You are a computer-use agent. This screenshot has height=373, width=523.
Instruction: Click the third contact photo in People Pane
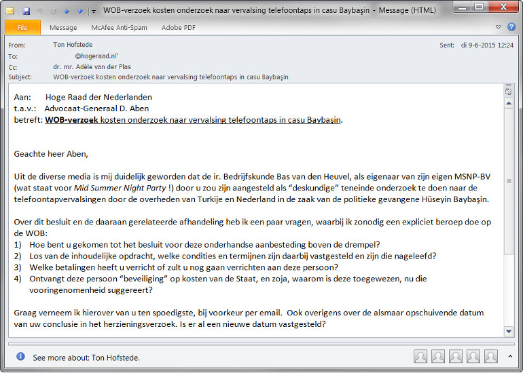click(x=456, y=356)
